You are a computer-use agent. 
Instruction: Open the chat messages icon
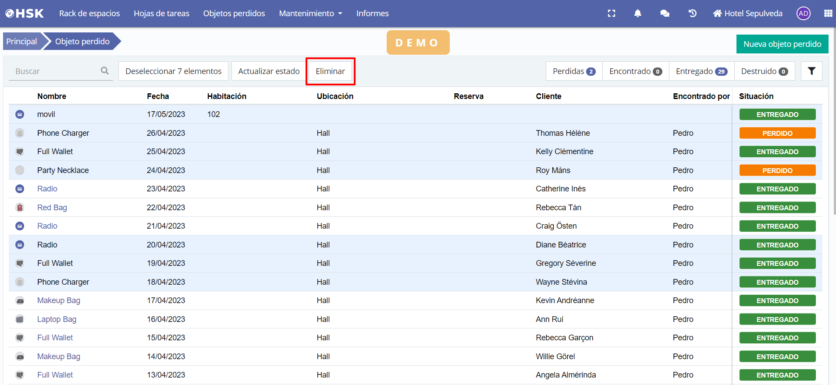(665, 14)
